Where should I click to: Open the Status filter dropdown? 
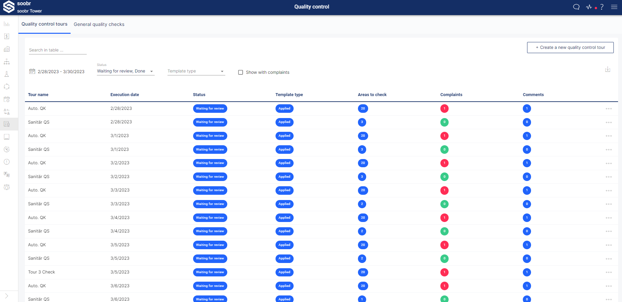(125, 71)
